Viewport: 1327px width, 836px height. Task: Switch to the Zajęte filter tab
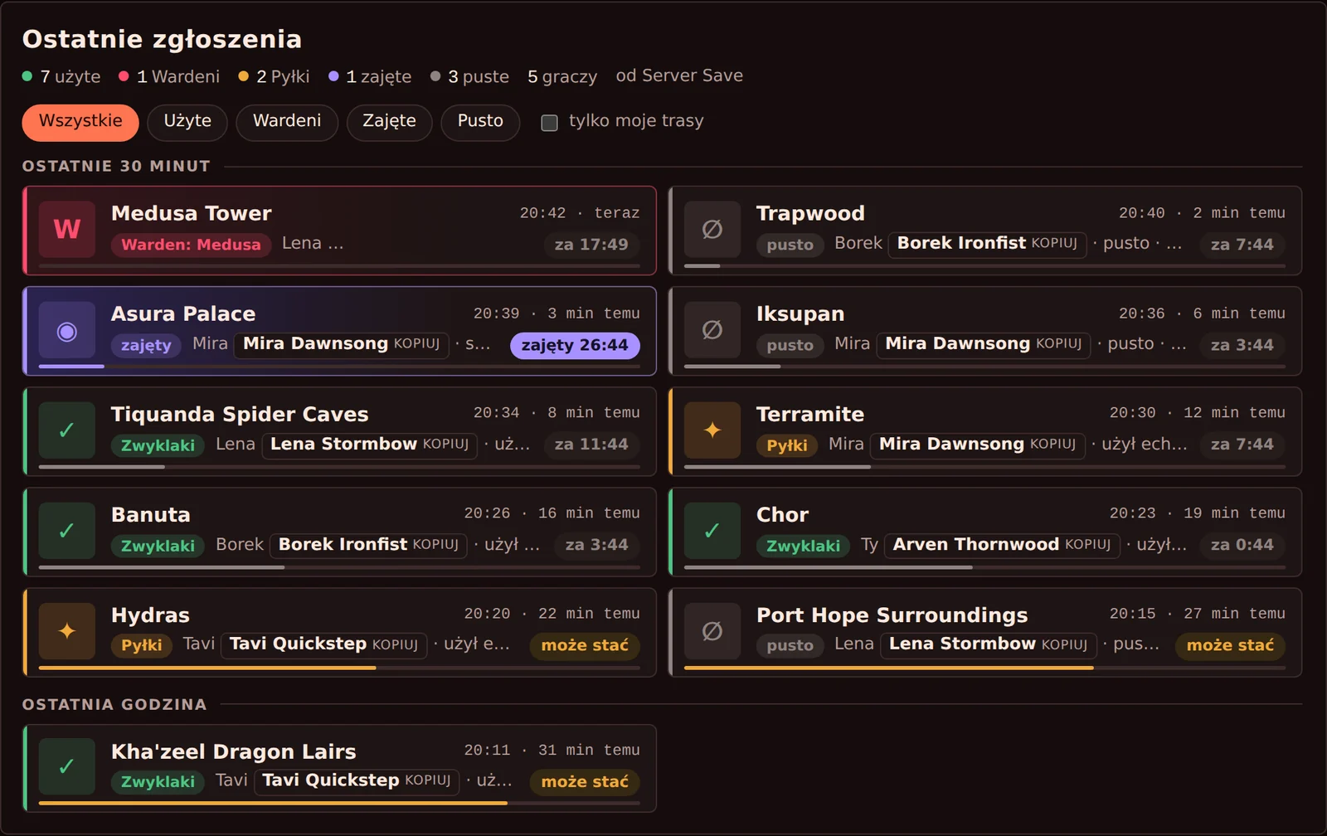click(x=389, y=122)
